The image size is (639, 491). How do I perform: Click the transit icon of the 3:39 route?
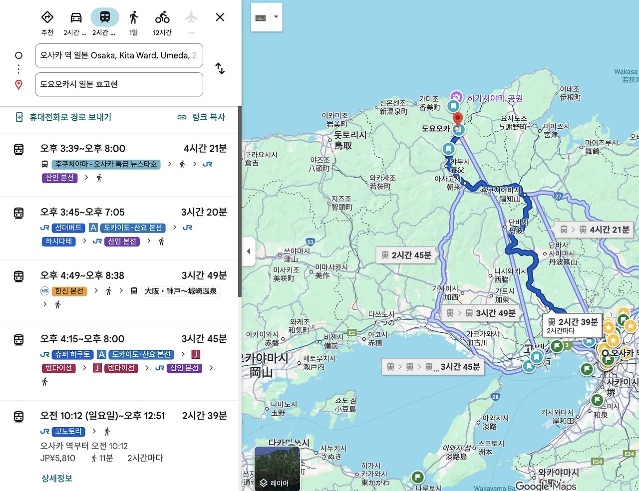(18, 149)
